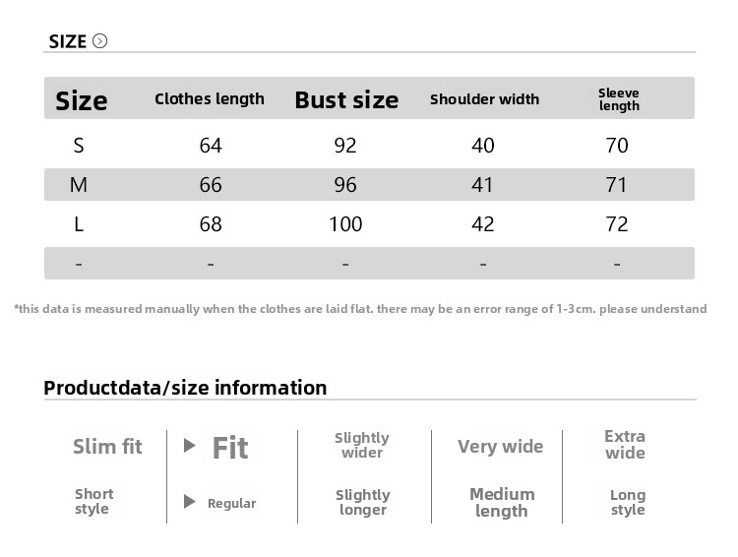The image size is (738, 557).
Task: Choose the Slightly longer length option
Action: (x=362, y=502)
